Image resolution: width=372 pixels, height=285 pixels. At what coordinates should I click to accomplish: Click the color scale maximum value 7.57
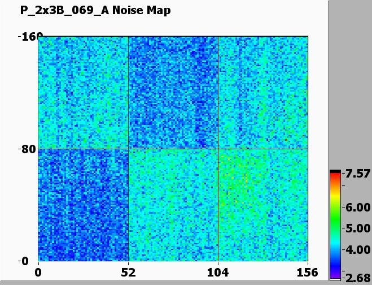click(358, 174)
